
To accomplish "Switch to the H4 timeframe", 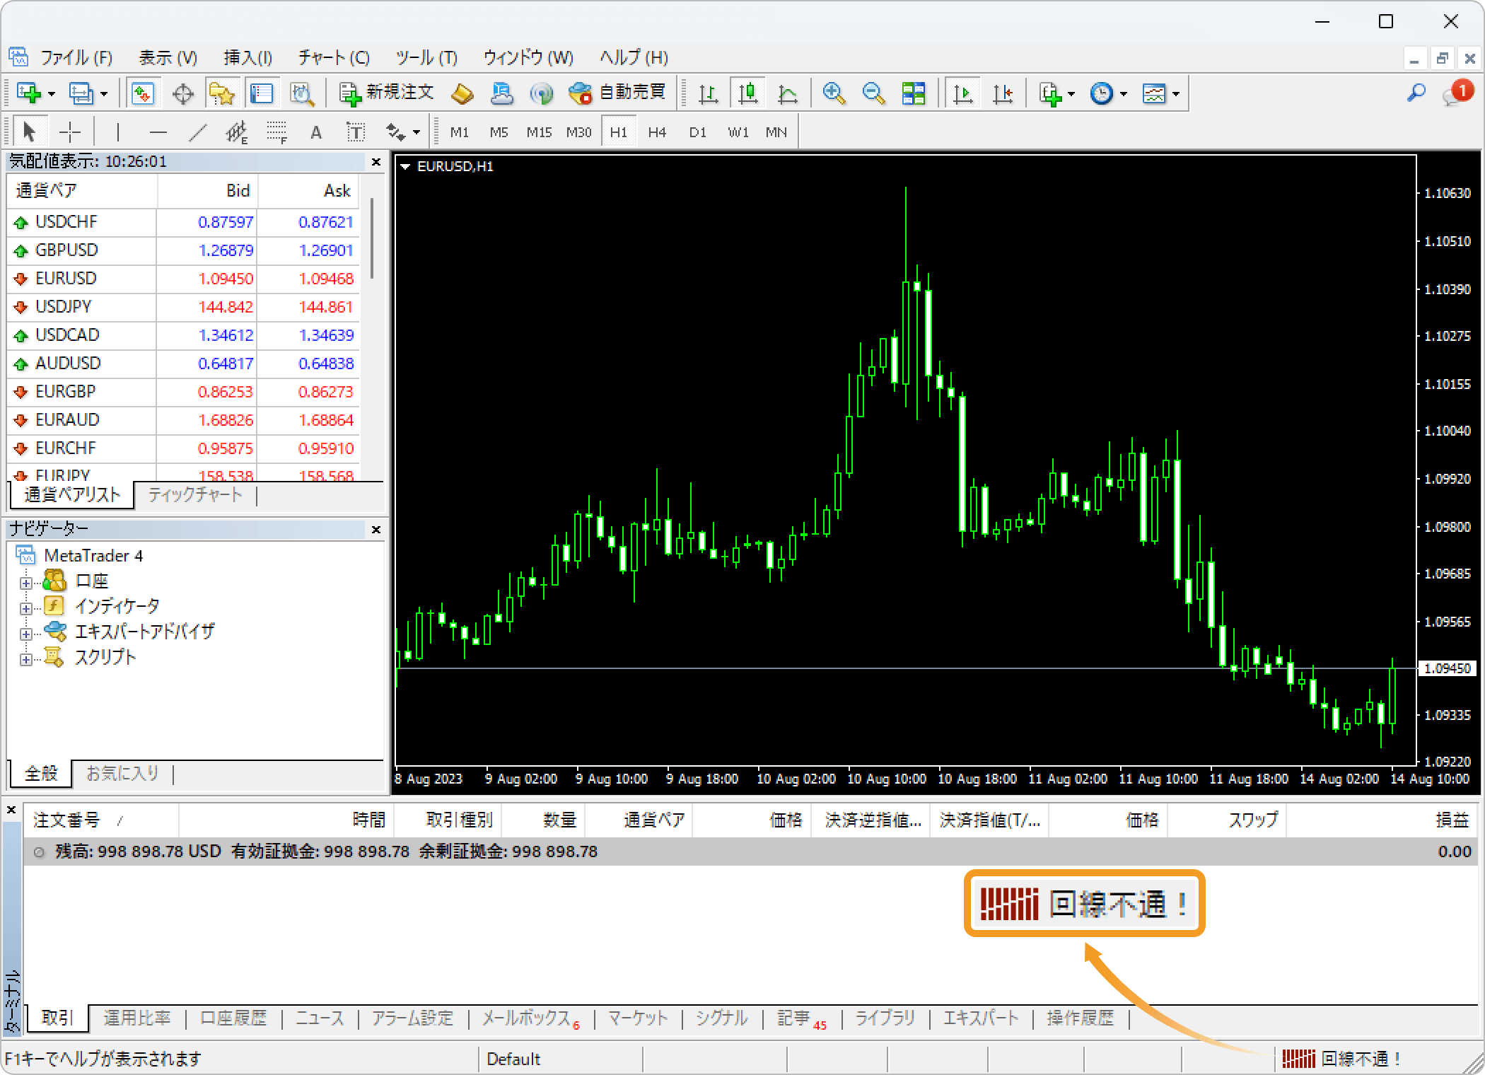I will pyautogui.click(x=657, y=132).
